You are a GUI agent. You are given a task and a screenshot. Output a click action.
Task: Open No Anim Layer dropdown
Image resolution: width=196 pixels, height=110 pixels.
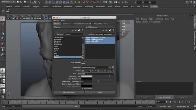(165, 106)
